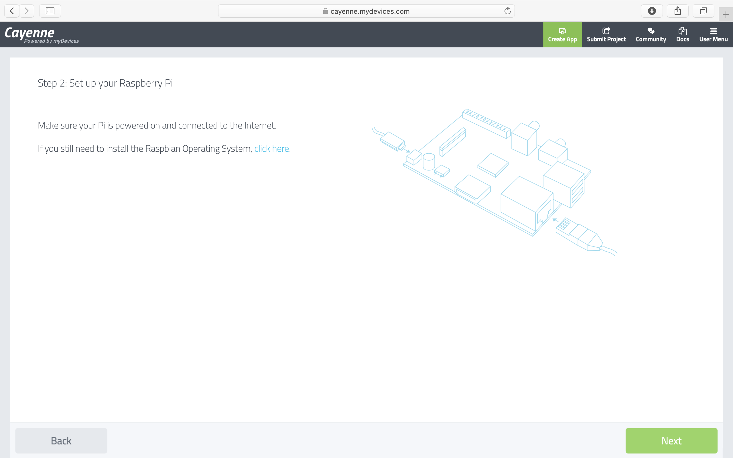Click the padlock icon in address bar
This screenshot has height=458, width=733.
tap(325, 11)
